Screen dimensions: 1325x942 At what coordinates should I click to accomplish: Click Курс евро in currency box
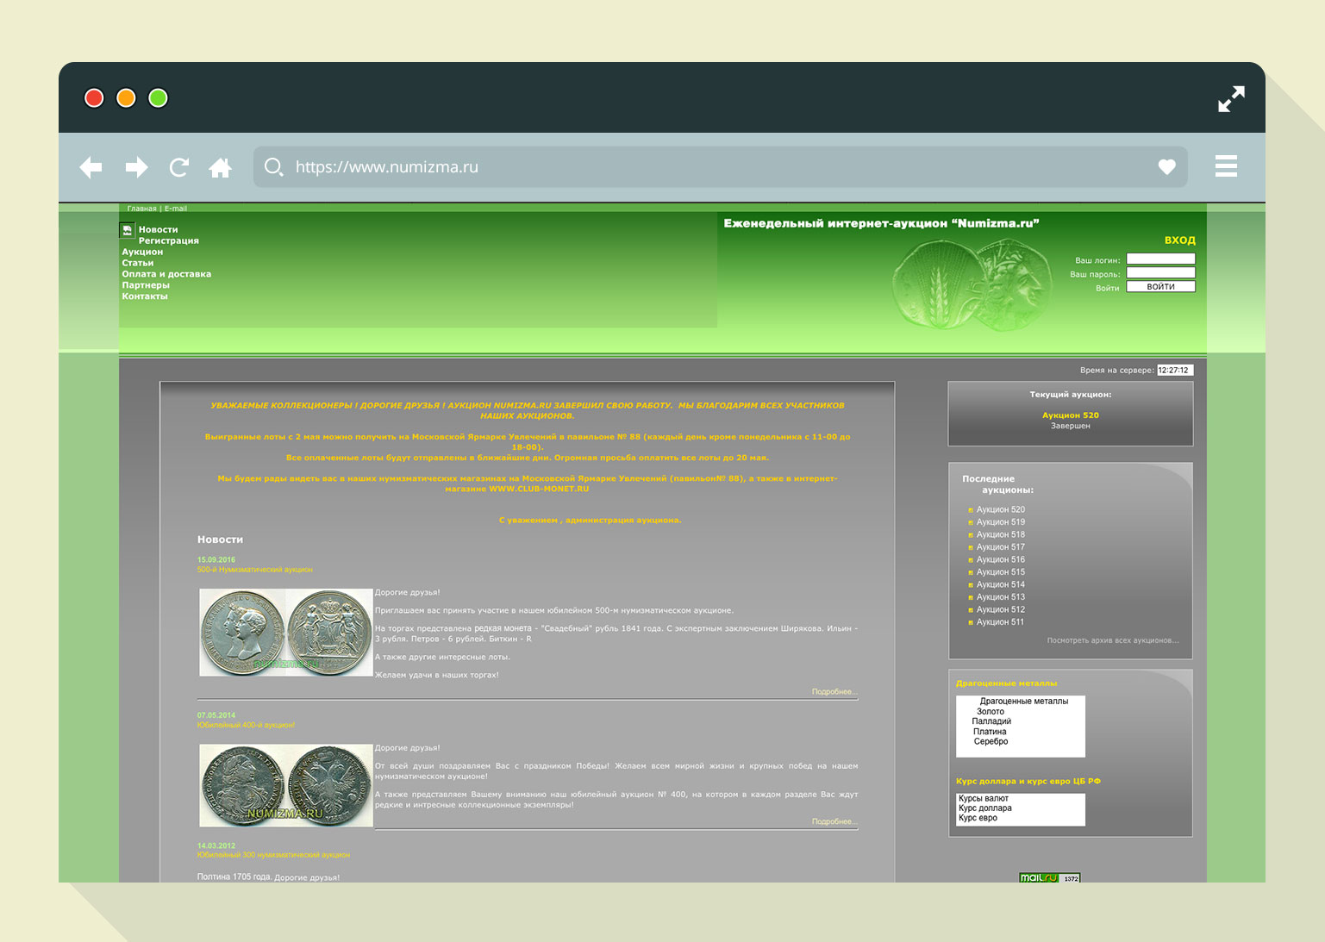(978, 819)
